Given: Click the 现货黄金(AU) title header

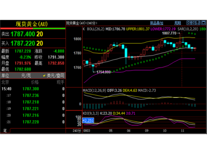Looking at the screenshot, I should pos(31,24).
